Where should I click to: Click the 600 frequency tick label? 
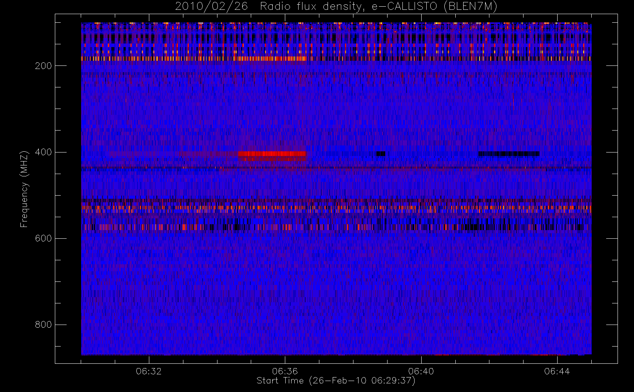tap(43, 238)
